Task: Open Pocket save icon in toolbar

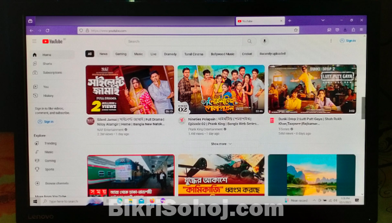Action: 337,30
